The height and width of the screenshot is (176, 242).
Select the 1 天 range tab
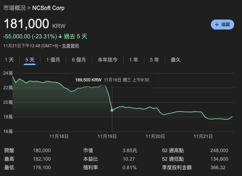coord(9,60)
